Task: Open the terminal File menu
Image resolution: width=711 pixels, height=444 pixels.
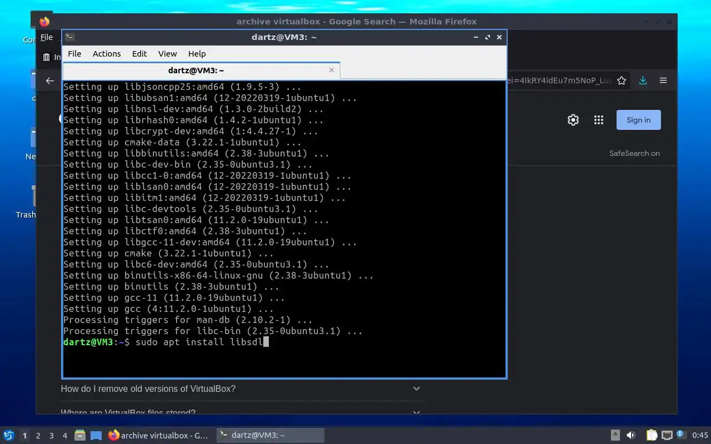Action: coord(74,54)
